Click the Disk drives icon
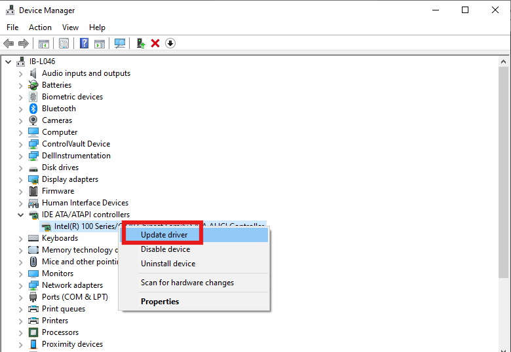511x352 pixels. click(33, 169)
